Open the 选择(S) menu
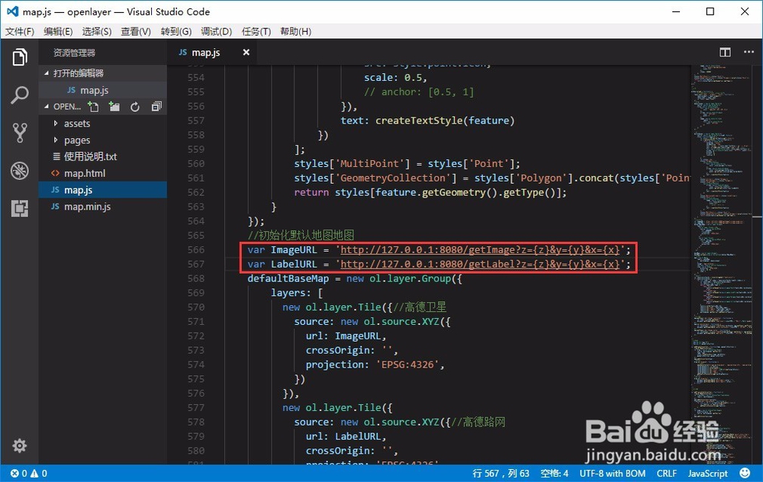763x482 pixels. [97, 31]
